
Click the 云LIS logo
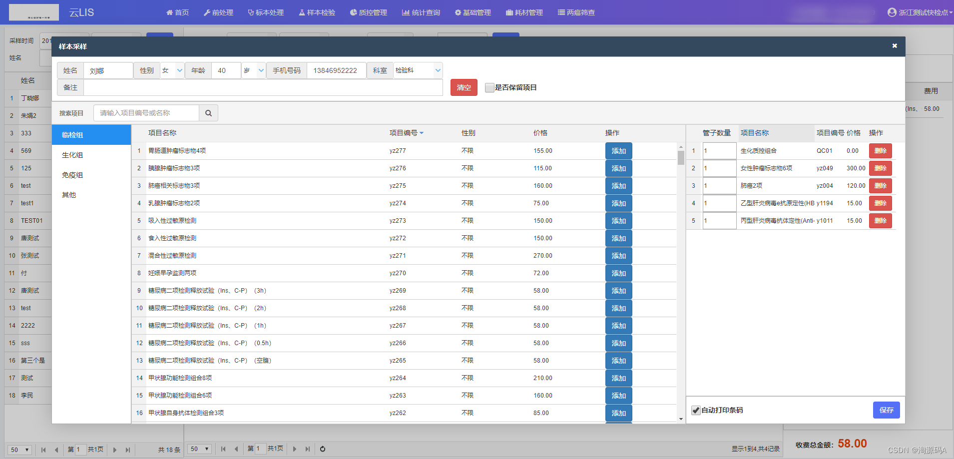tap(81, 12)
